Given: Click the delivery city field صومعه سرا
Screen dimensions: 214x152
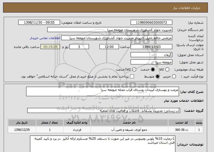Looking at the screenshot, I should coord(151,62).
